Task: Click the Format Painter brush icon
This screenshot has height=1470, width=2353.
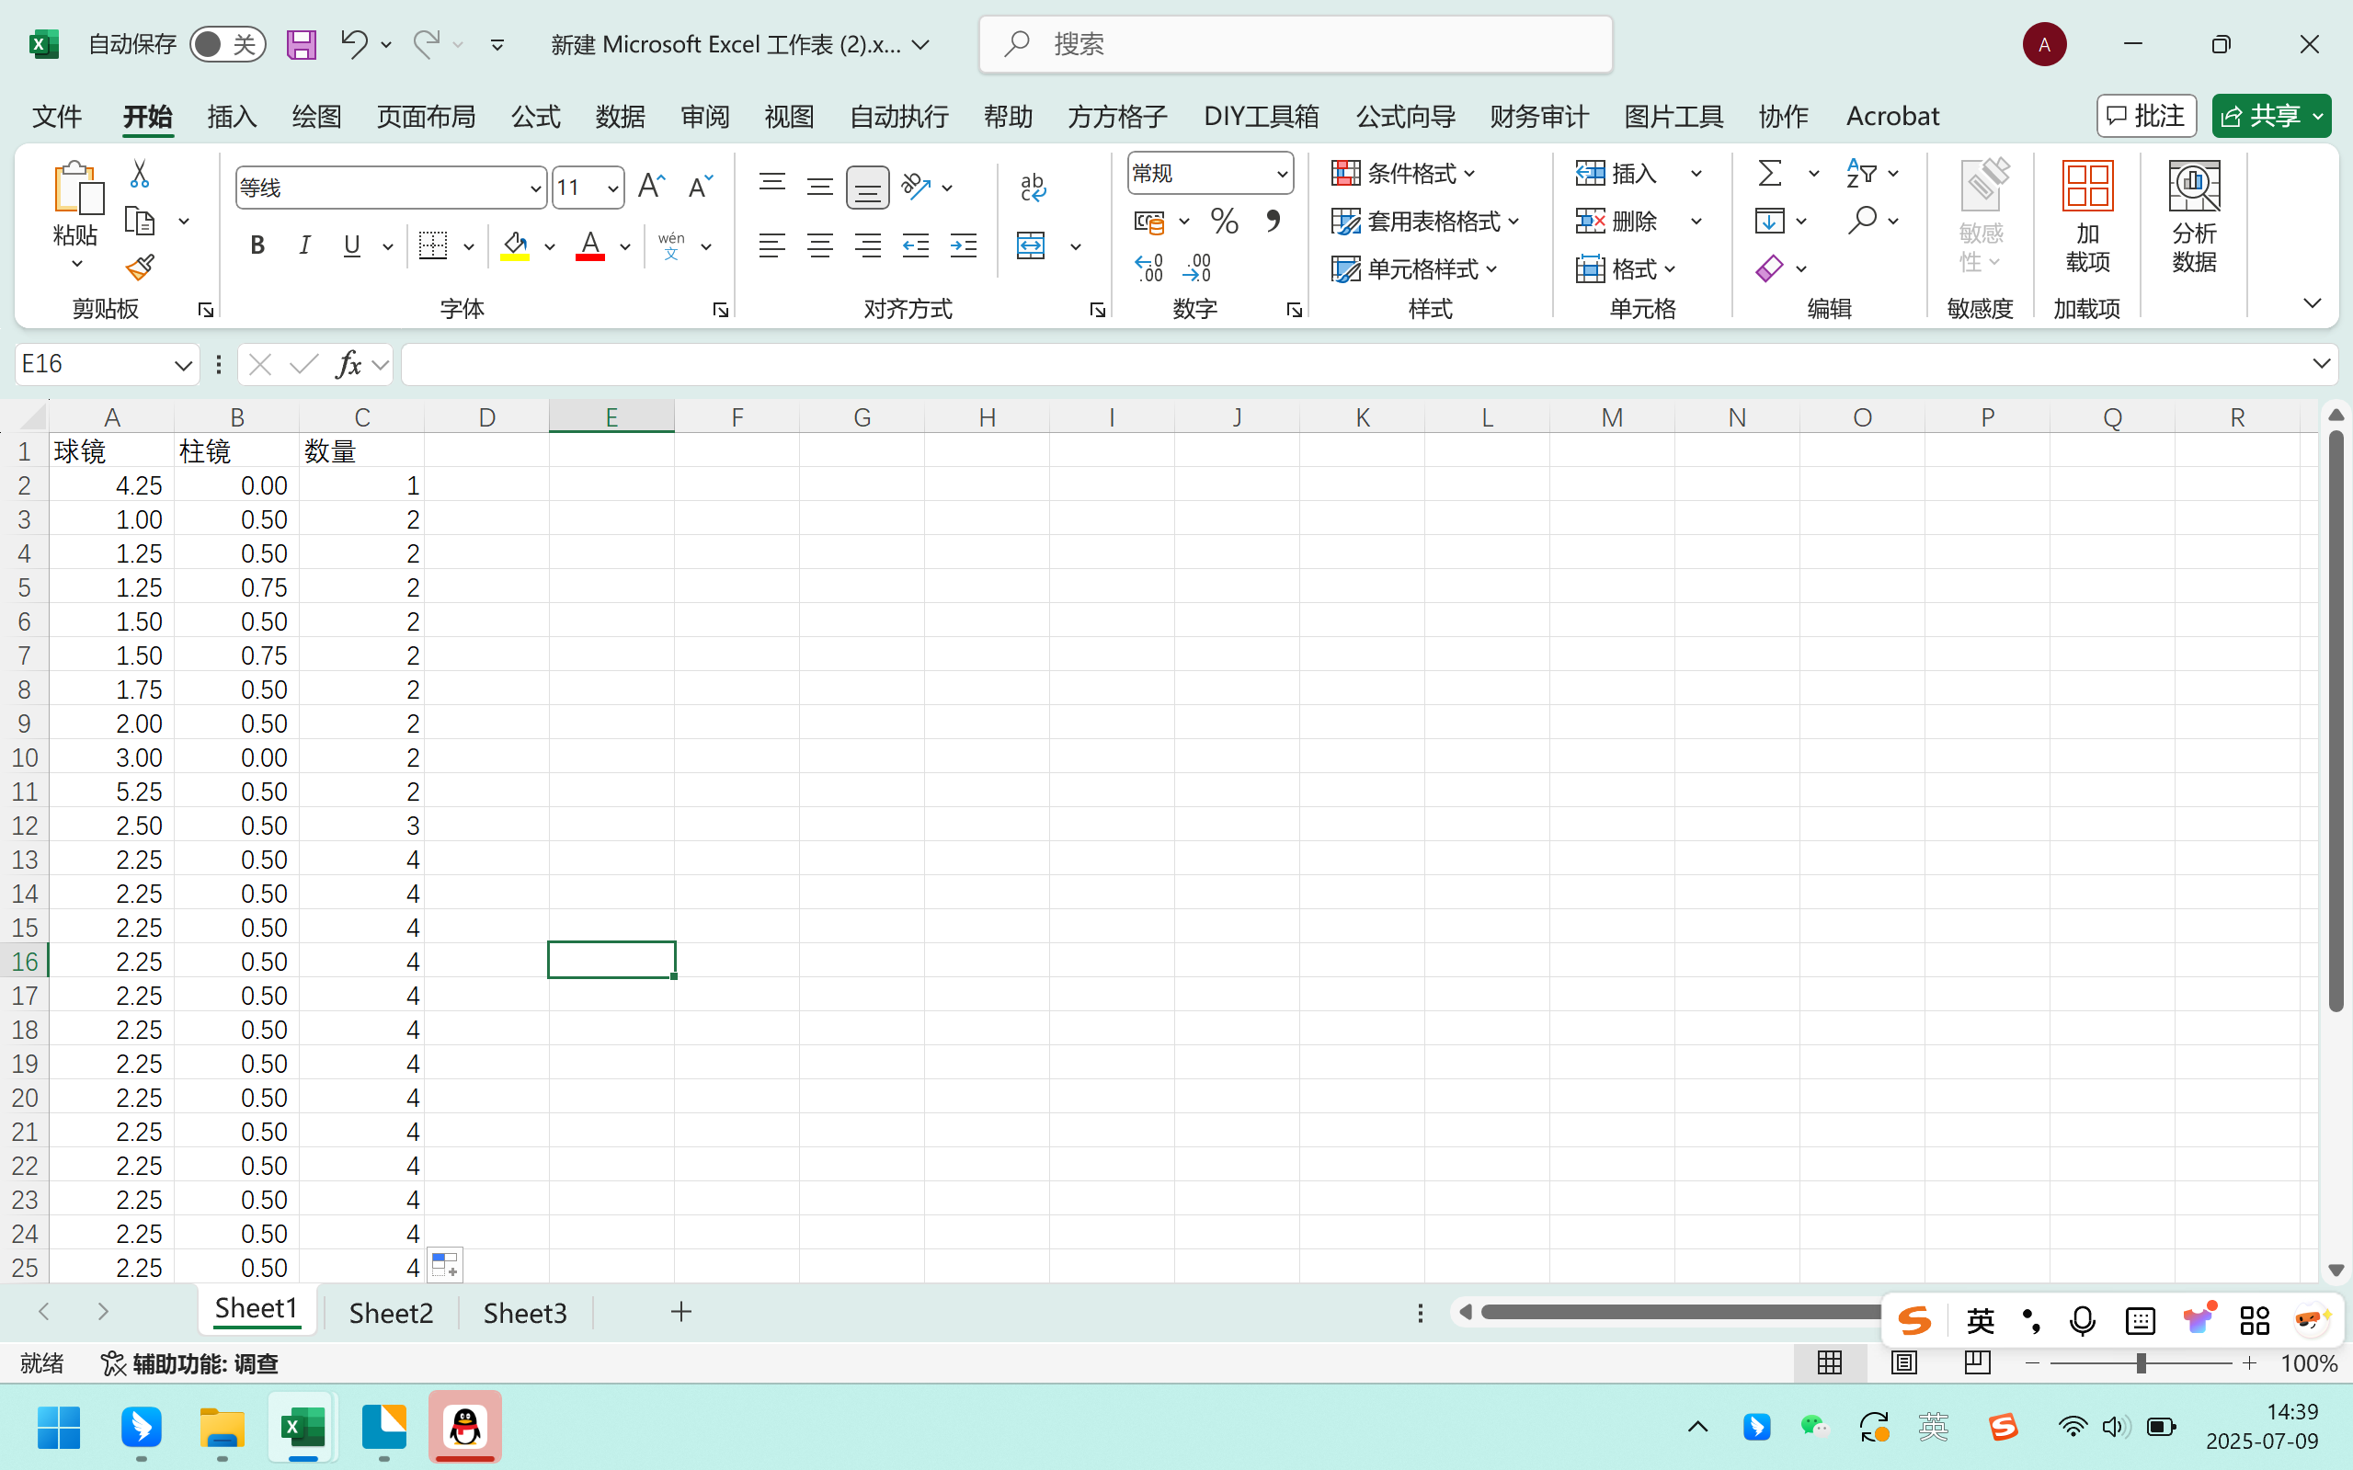Action: point(140,268)
